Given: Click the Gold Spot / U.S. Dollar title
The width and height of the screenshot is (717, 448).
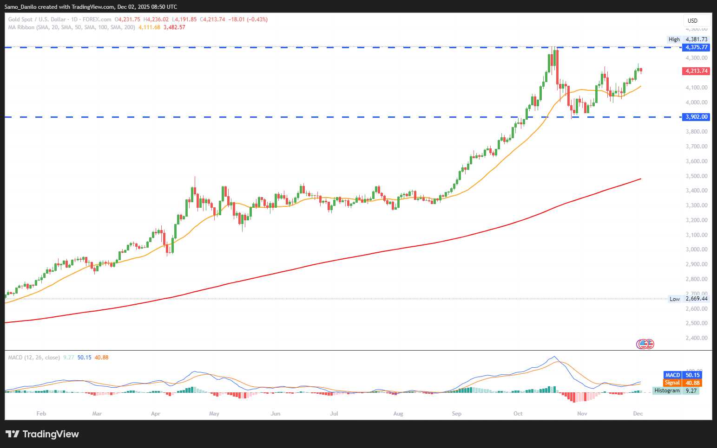Looking at the screenshot, I should tap(37, 19).
